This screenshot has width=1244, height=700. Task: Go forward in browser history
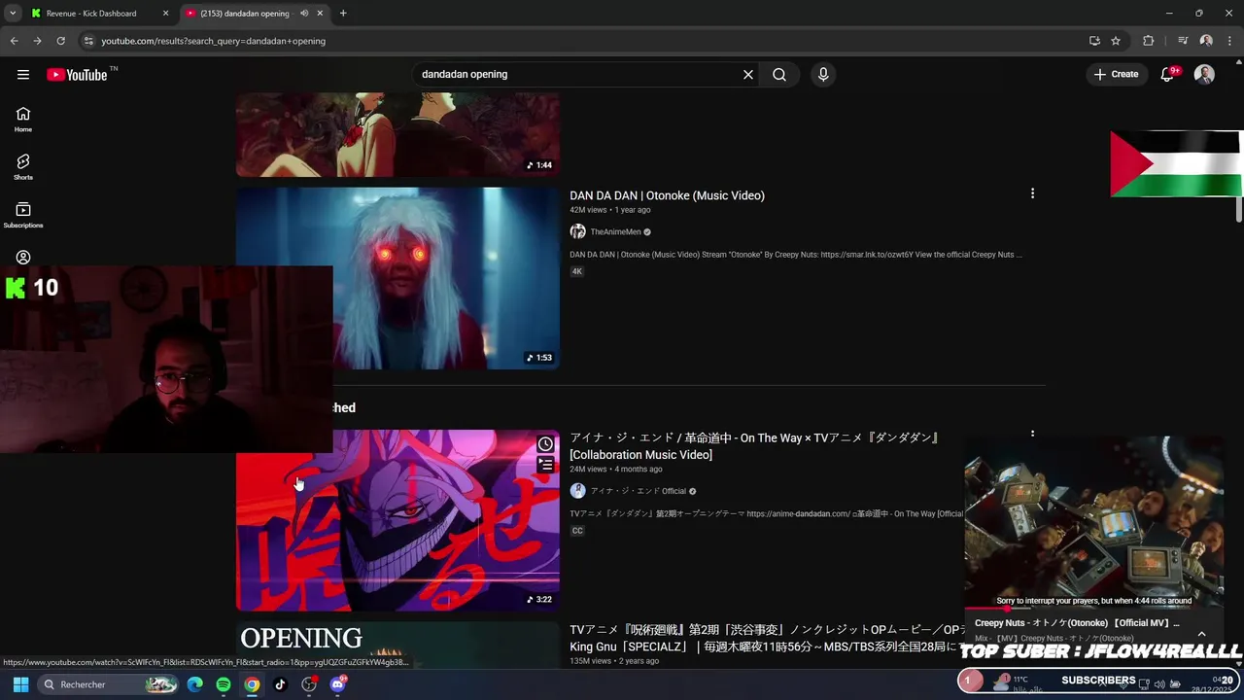tap(37, 41)
